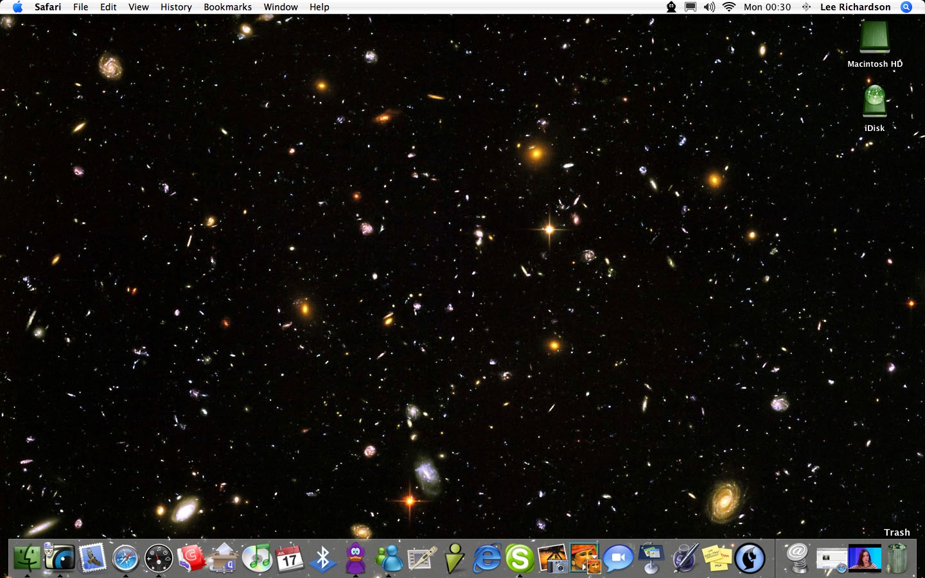This screenshot has height=578, width=925.
Task: Open the eye camera app icon in the Dock
Action: tap(60, 558)
